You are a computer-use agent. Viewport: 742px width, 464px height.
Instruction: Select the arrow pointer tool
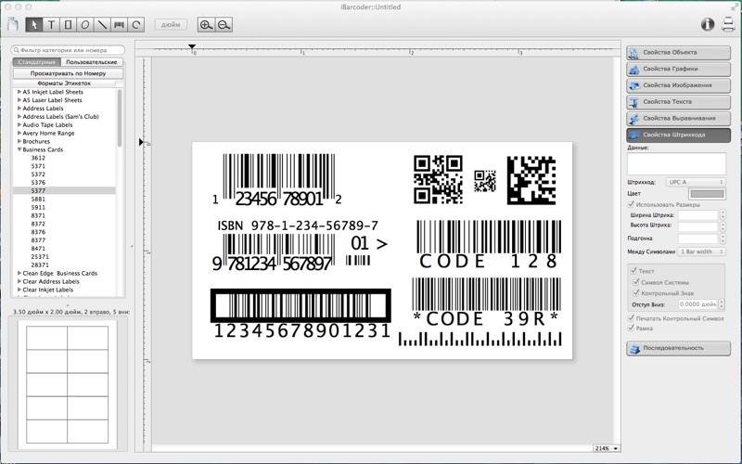coord(34,25)
